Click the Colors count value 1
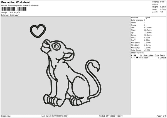Screen dimensions: 167x118 click(161, 4)
